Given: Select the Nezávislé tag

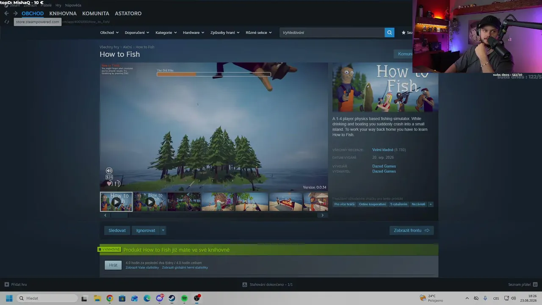Looking at the screenshot, I should [x=418, y=204].
